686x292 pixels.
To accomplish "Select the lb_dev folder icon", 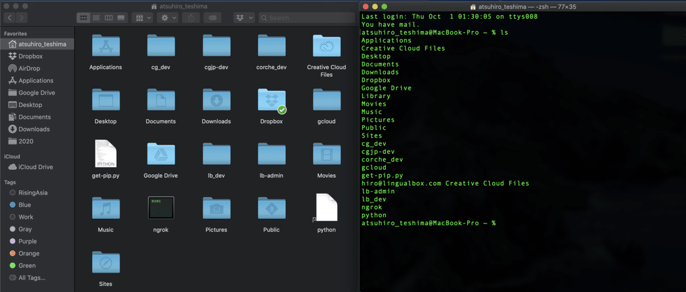I will [x=216, y=154].
